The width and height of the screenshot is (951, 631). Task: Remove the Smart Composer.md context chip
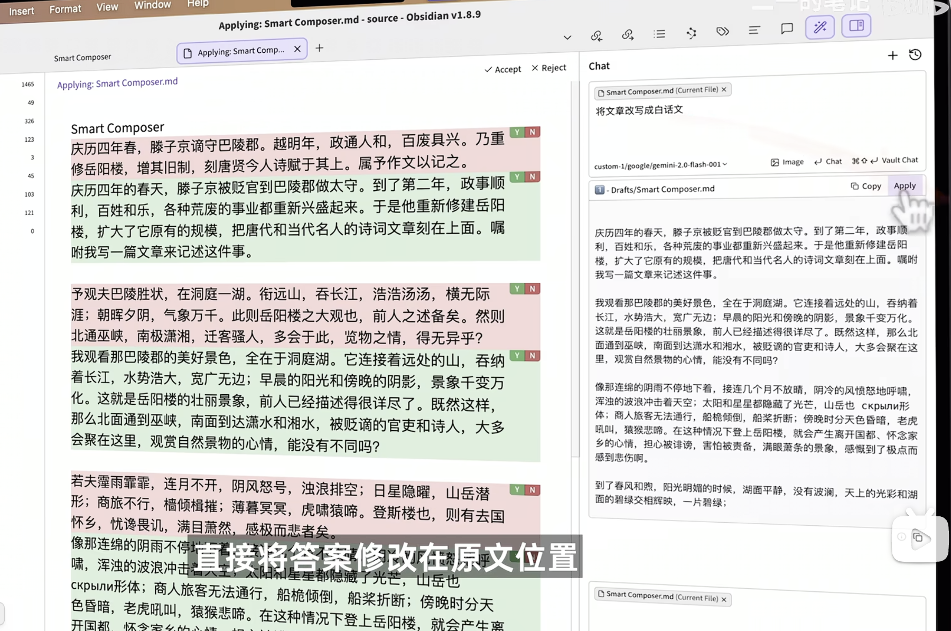pyautogui.click(x=723, y=90)
